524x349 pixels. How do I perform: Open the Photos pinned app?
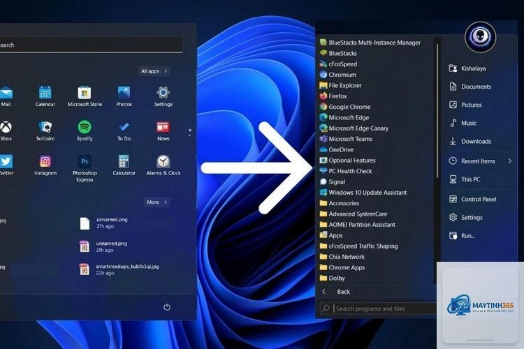124,96
